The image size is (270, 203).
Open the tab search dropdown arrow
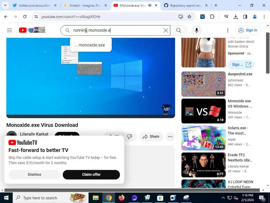pos(5,5)
